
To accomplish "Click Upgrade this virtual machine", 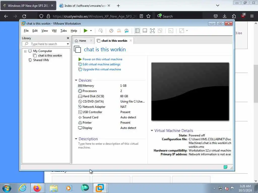I will point(102,69).
